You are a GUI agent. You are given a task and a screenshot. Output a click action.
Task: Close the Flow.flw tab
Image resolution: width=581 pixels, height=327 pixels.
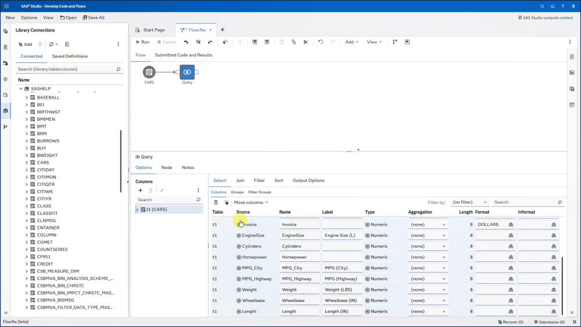(x=211, y=30)
